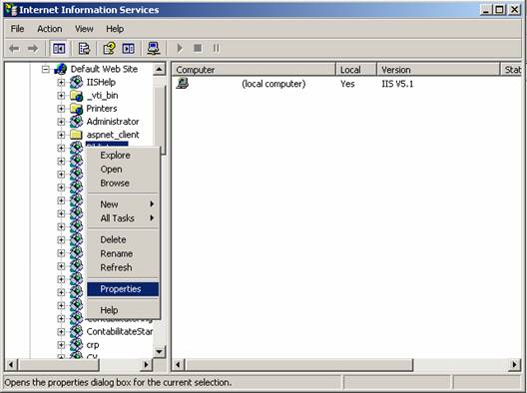Click the Stop item square icon
The image size is (527, 393).
(198, 48)
